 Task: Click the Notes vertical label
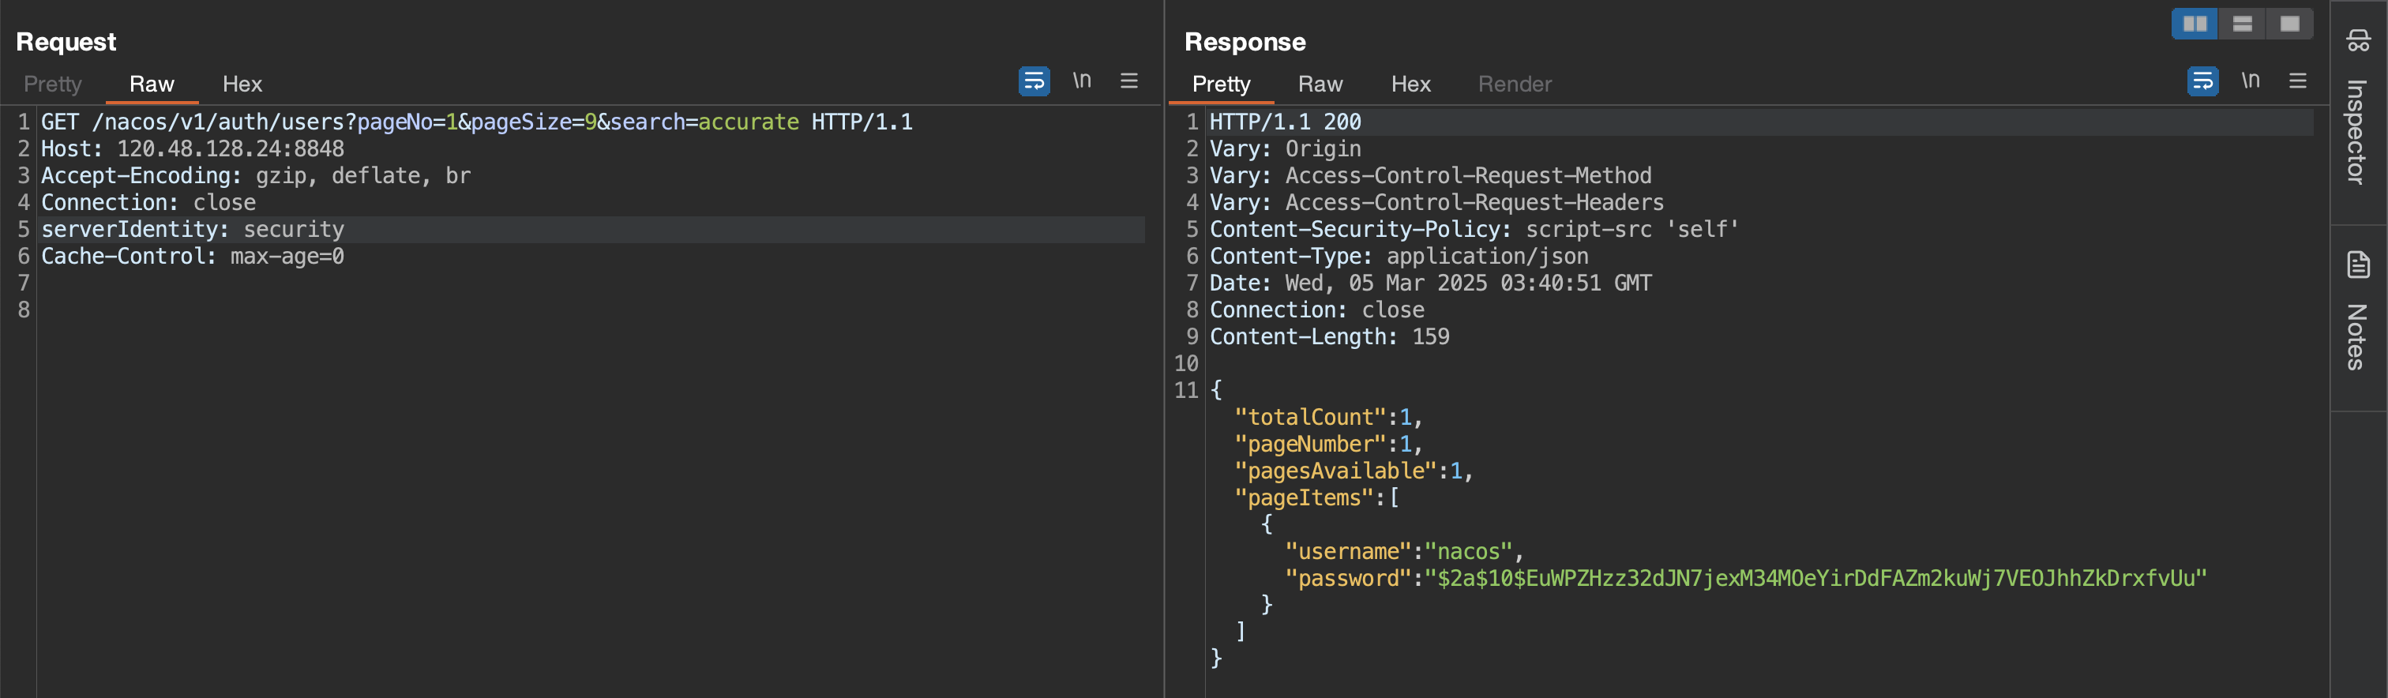tap(2357, 337)
